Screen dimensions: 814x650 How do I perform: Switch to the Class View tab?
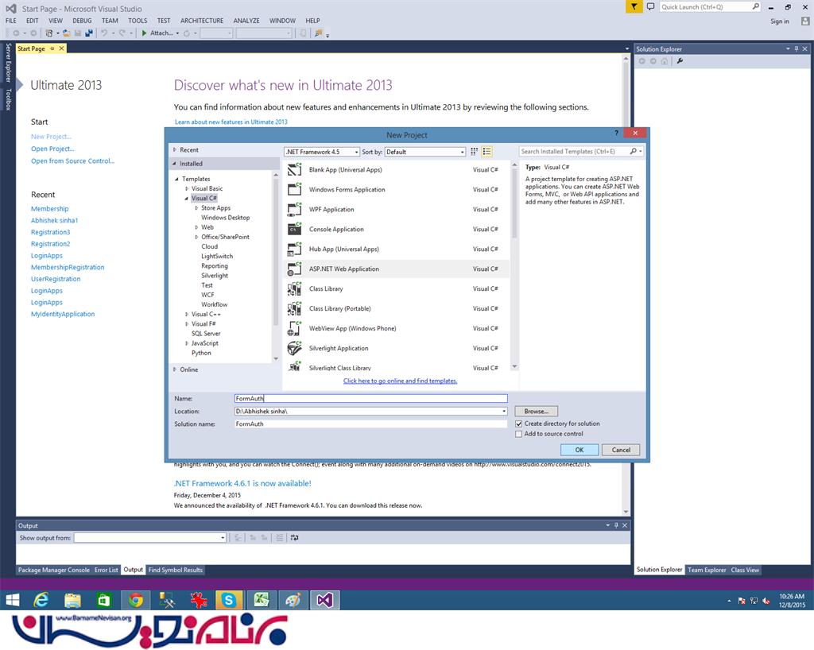[745, 570]
